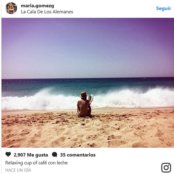Screen dimensions: 174x174
Task: Click the breaking white wave in the photo
Action: (88, 99)
